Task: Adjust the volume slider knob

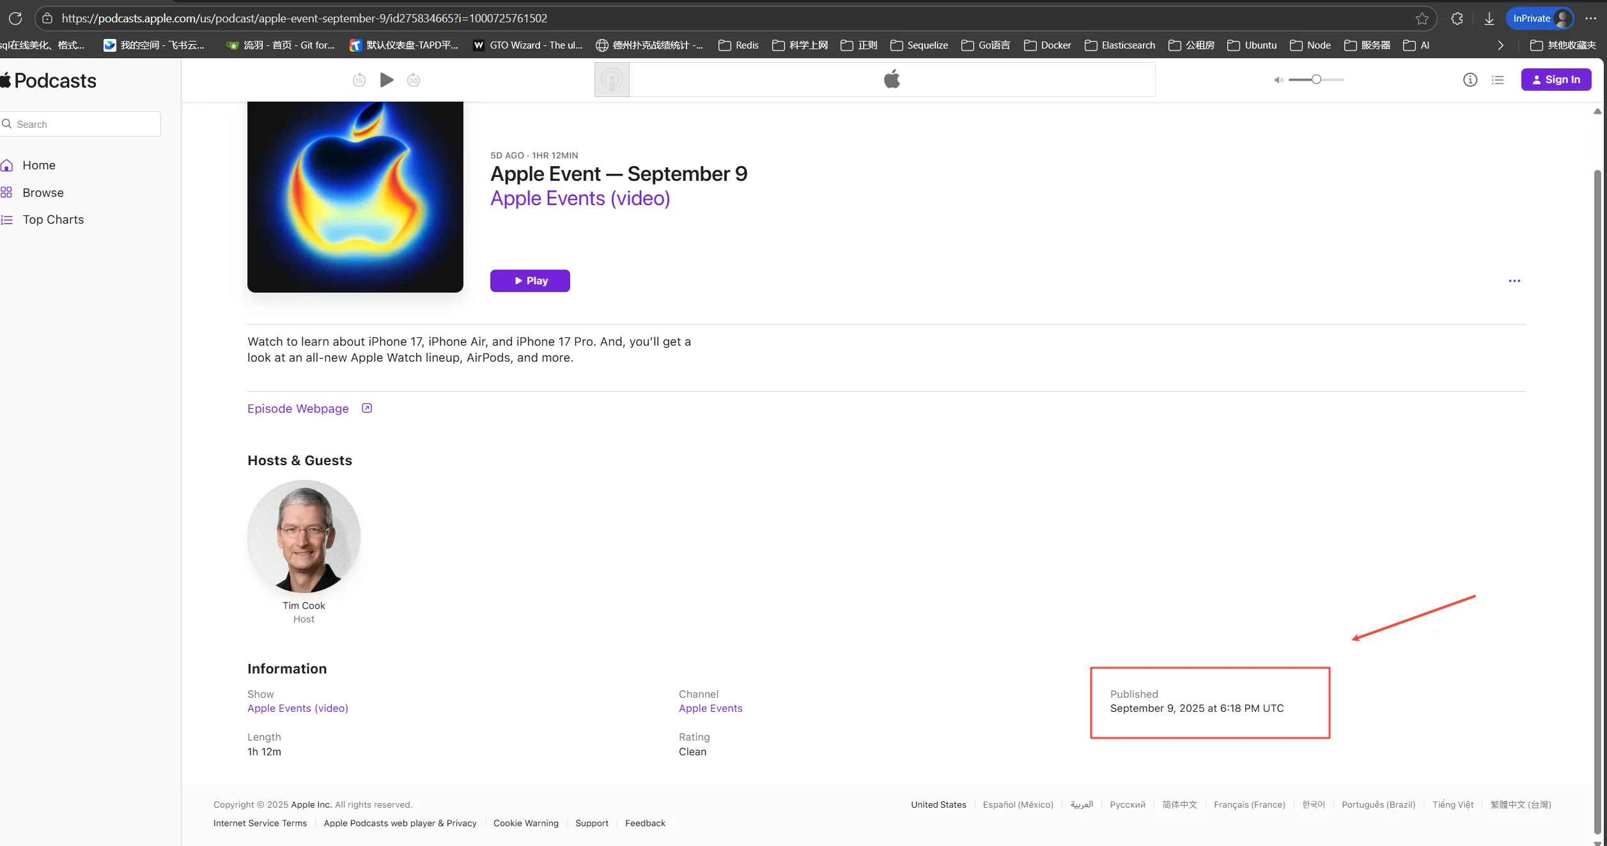Action: click(x=1316, y=80)
